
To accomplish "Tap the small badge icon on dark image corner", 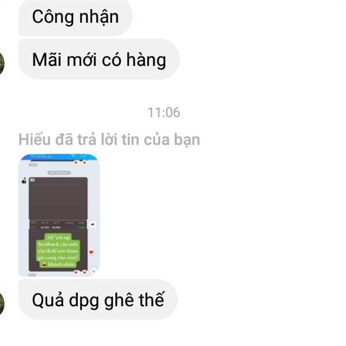I will (32, 180).
